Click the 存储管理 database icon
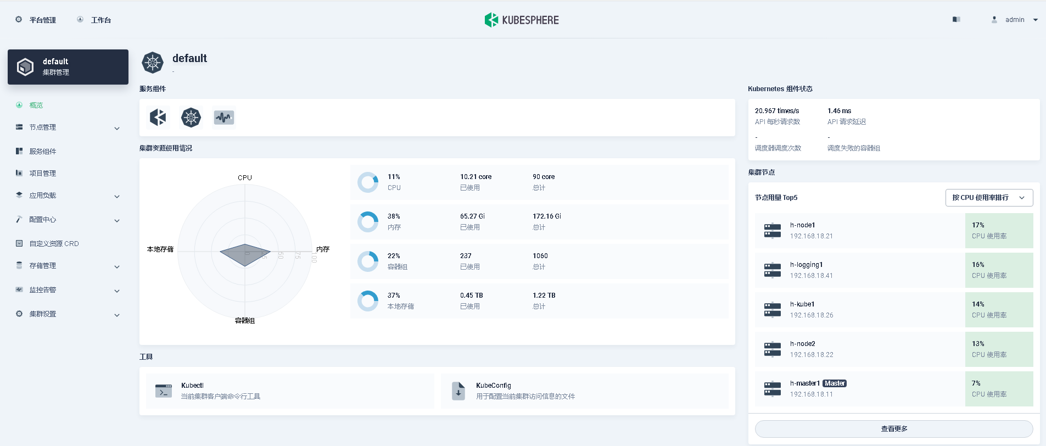This screenshot has width=1046, height=446. (19, 265)
